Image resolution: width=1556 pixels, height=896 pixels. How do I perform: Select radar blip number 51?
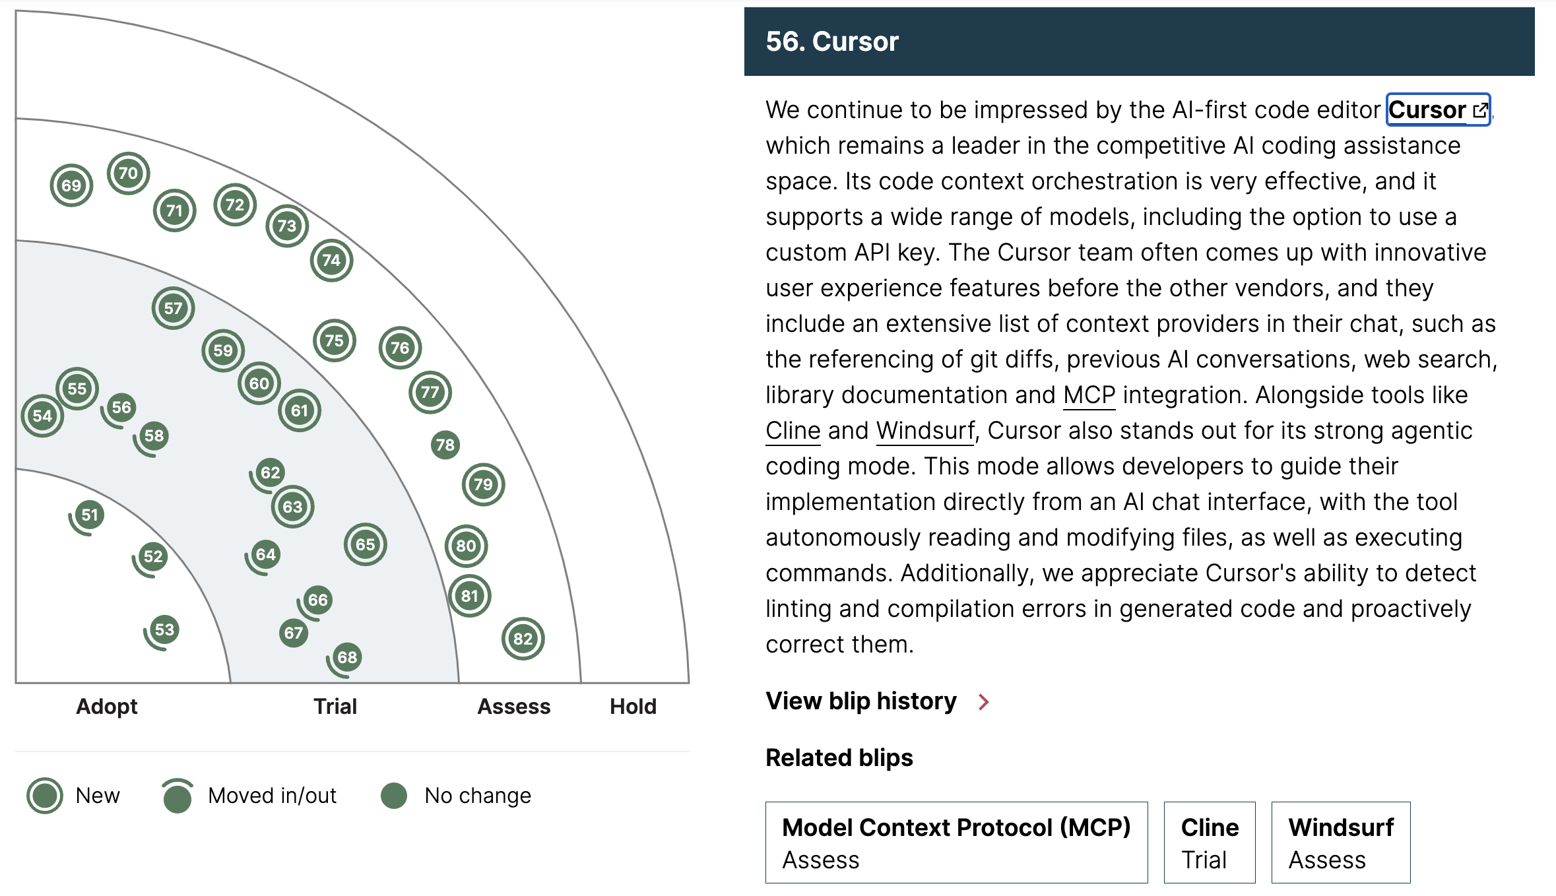pyautogui.click(x=90, y=515)
